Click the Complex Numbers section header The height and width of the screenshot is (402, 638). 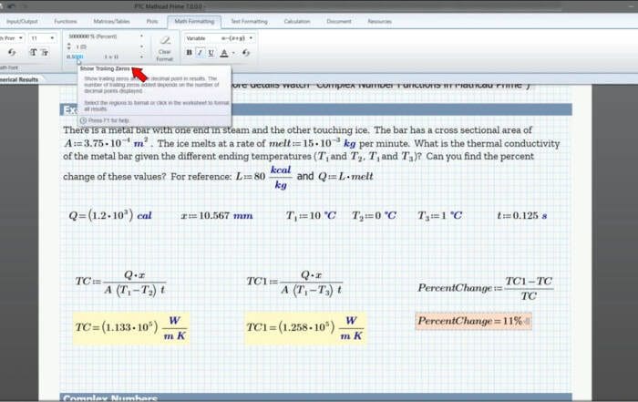(315, 397)
